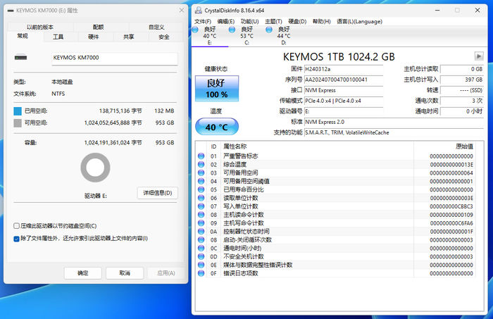
Task: Click status orb for attribute 0F 错误日志项数
Action: (x=201, y=273)
